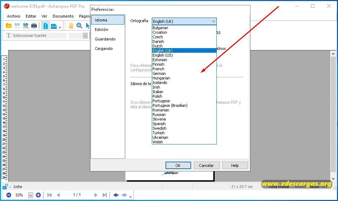Click the vertical scrollbar up arrow
The width and height of the screenshot is (338, 201).
tap(333, 54)
